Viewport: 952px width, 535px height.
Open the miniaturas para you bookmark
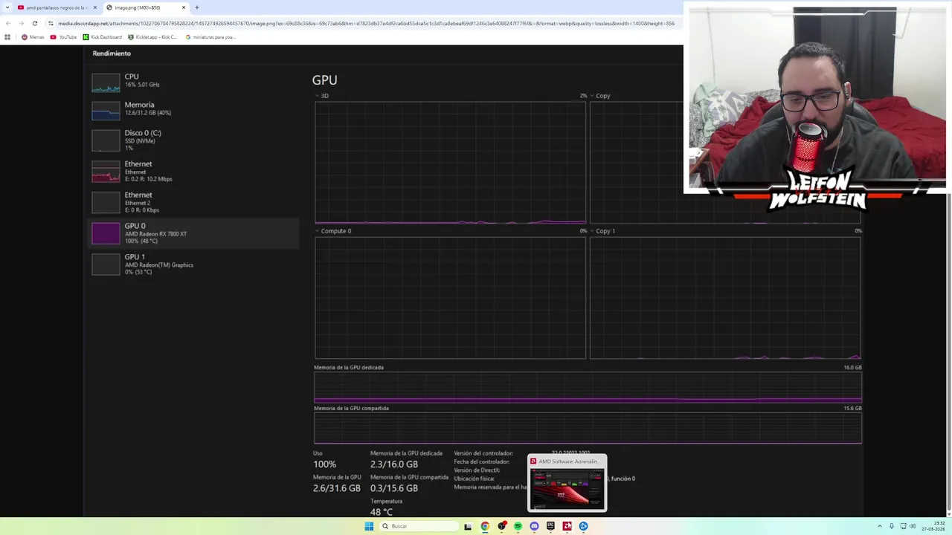[x=210, y=37]
